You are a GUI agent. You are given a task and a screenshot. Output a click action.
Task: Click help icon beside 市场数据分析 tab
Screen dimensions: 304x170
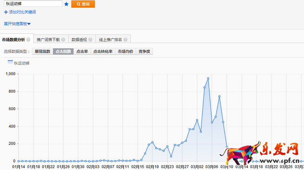(x=28, y=40)
